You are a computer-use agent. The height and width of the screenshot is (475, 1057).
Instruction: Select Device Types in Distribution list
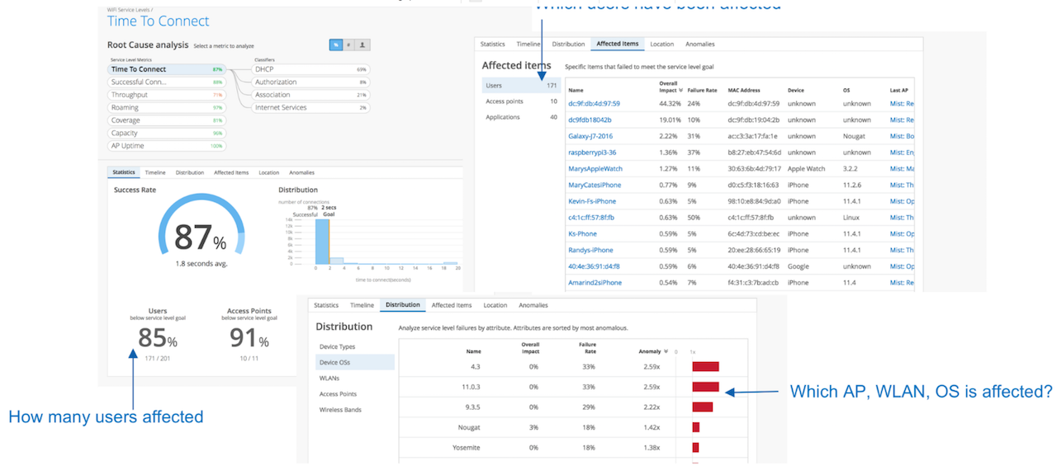[338, 346]
